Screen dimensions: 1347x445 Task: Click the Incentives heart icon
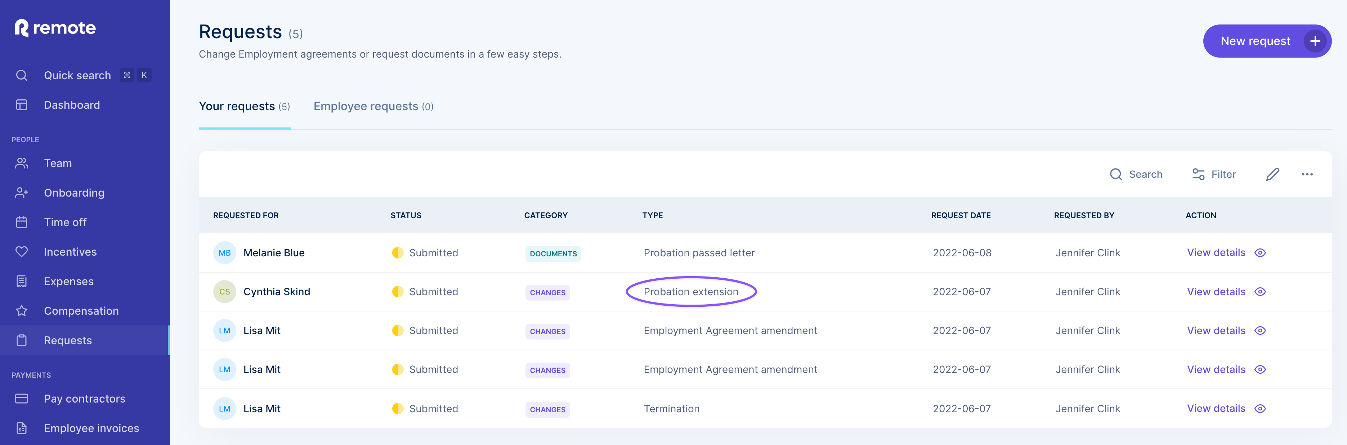coord(22,252)
